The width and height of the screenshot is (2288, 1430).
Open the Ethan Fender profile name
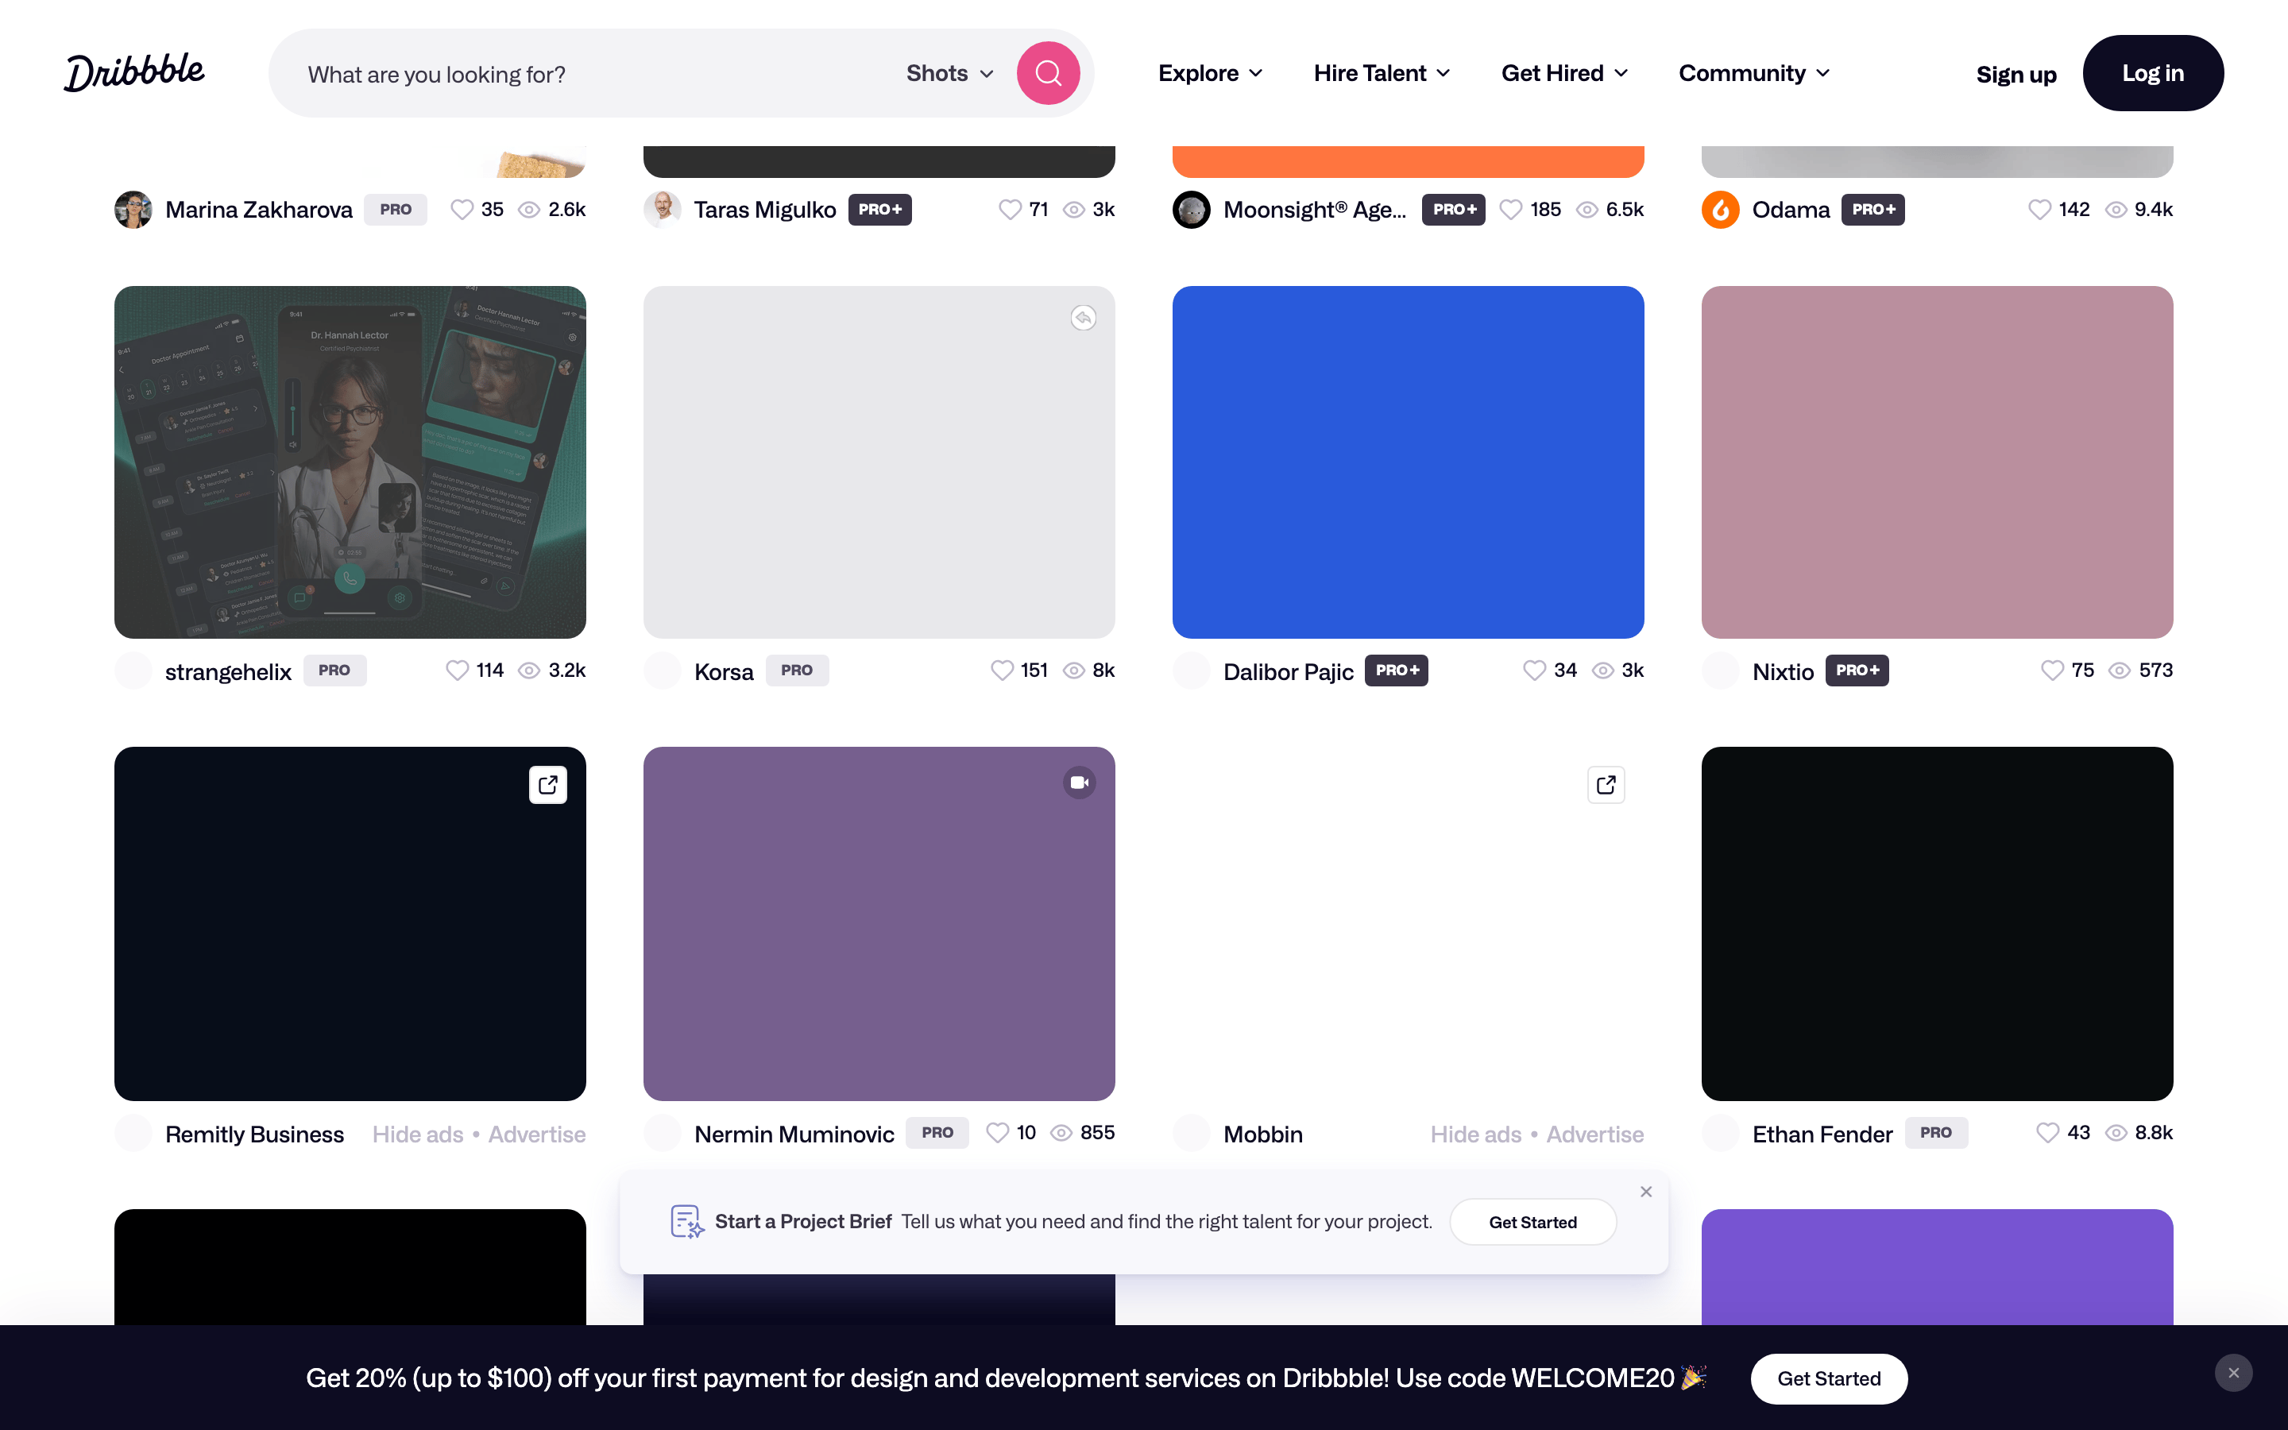point(1822,1134)
